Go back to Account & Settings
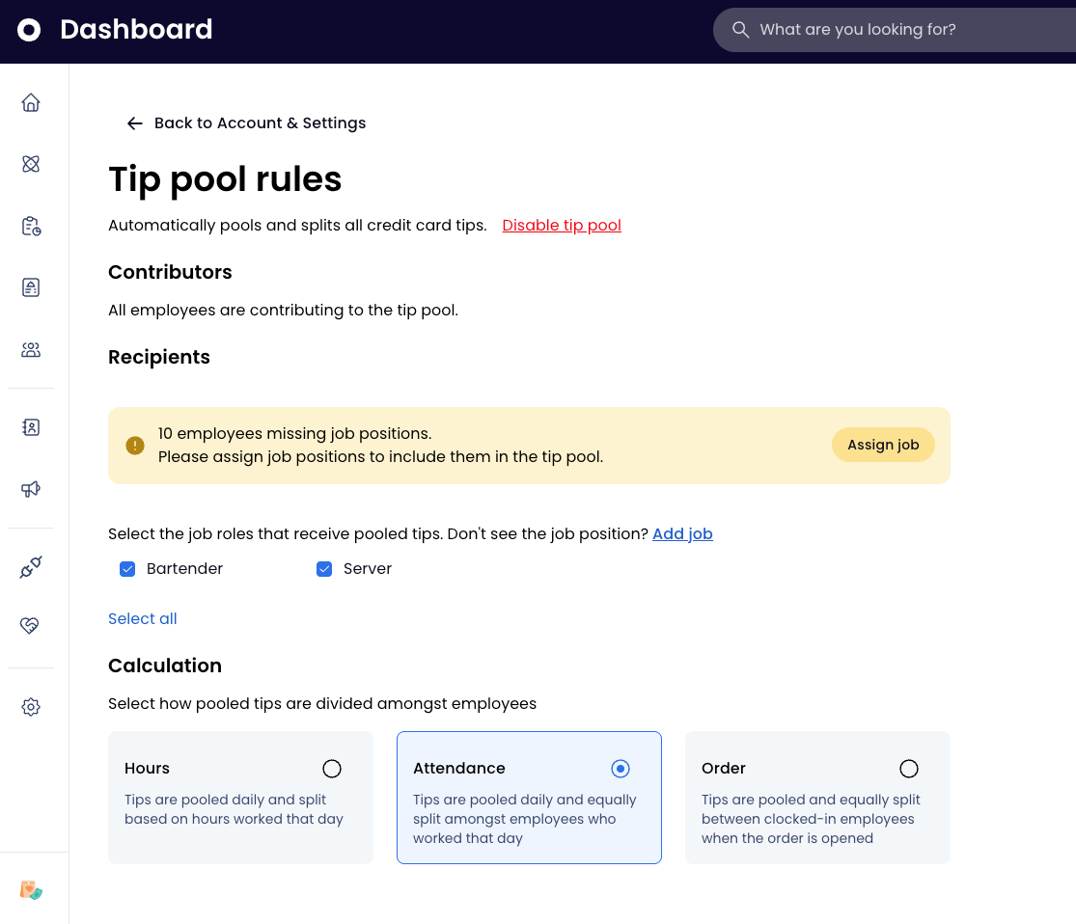This screenshot has height=924, width=1076. pyautogui.click(x=247, y=123)
